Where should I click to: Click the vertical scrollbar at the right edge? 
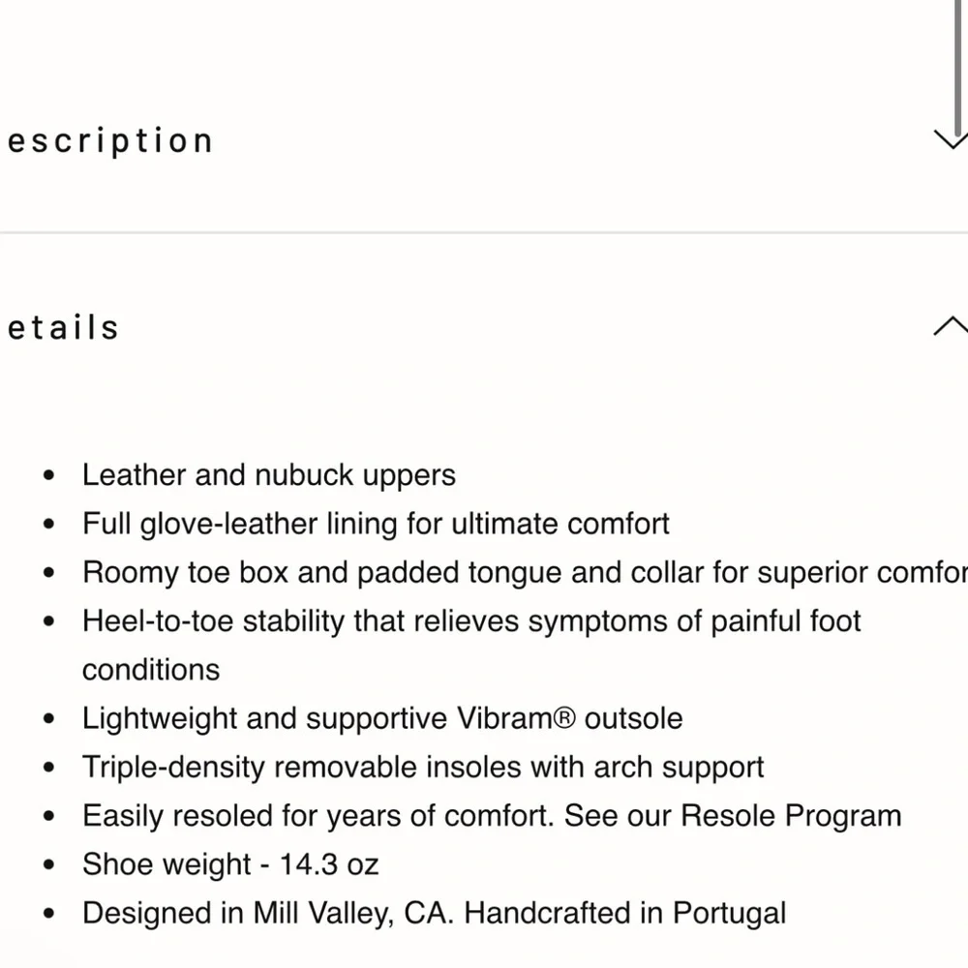pyautogui.click(x=958, y=68)
